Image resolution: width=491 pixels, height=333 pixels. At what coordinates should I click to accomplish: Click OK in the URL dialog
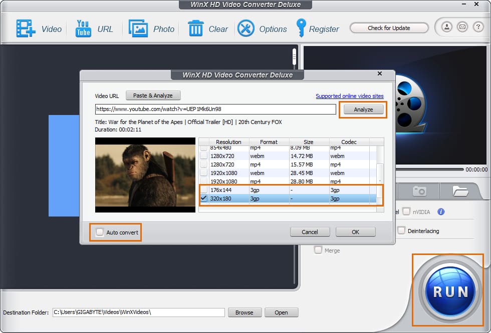[x=355, y=232]
